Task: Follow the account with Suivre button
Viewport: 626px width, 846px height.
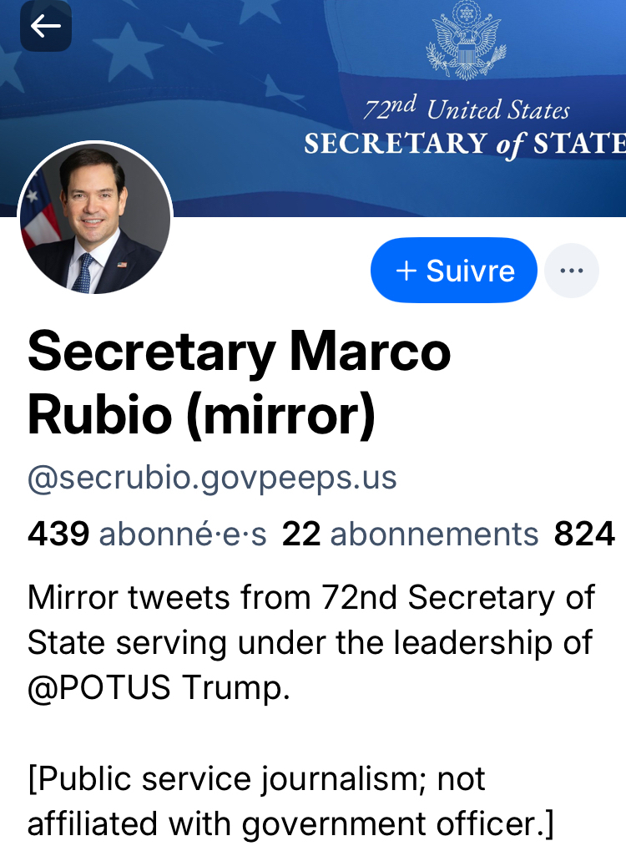Action: point(454,271)
